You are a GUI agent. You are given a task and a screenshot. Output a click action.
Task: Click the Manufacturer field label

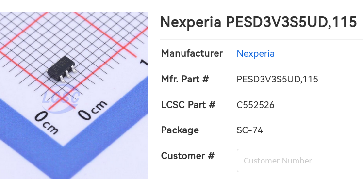tap(192, 54)
